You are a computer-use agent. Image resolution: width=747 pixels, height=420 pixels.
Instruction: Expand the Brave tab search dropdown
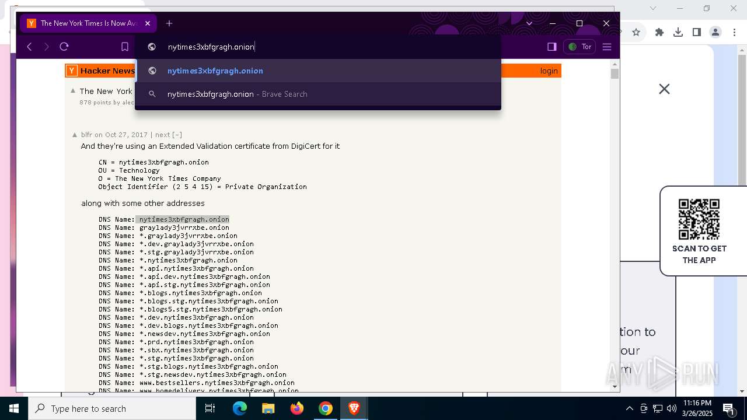(x=529, y=23)
